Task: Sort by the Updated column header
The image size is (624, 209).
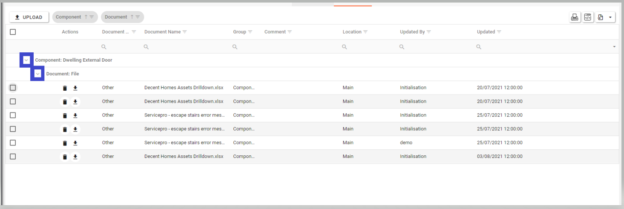Action: 486,32
